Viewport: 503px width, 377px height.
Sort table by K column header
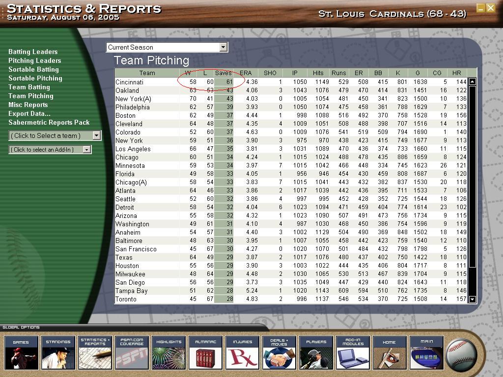point(398,73)
